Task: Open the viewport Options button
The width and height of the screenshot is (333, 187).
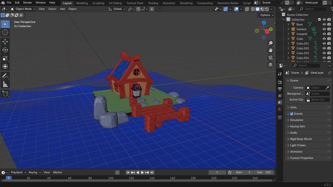Action: point(266,15)
